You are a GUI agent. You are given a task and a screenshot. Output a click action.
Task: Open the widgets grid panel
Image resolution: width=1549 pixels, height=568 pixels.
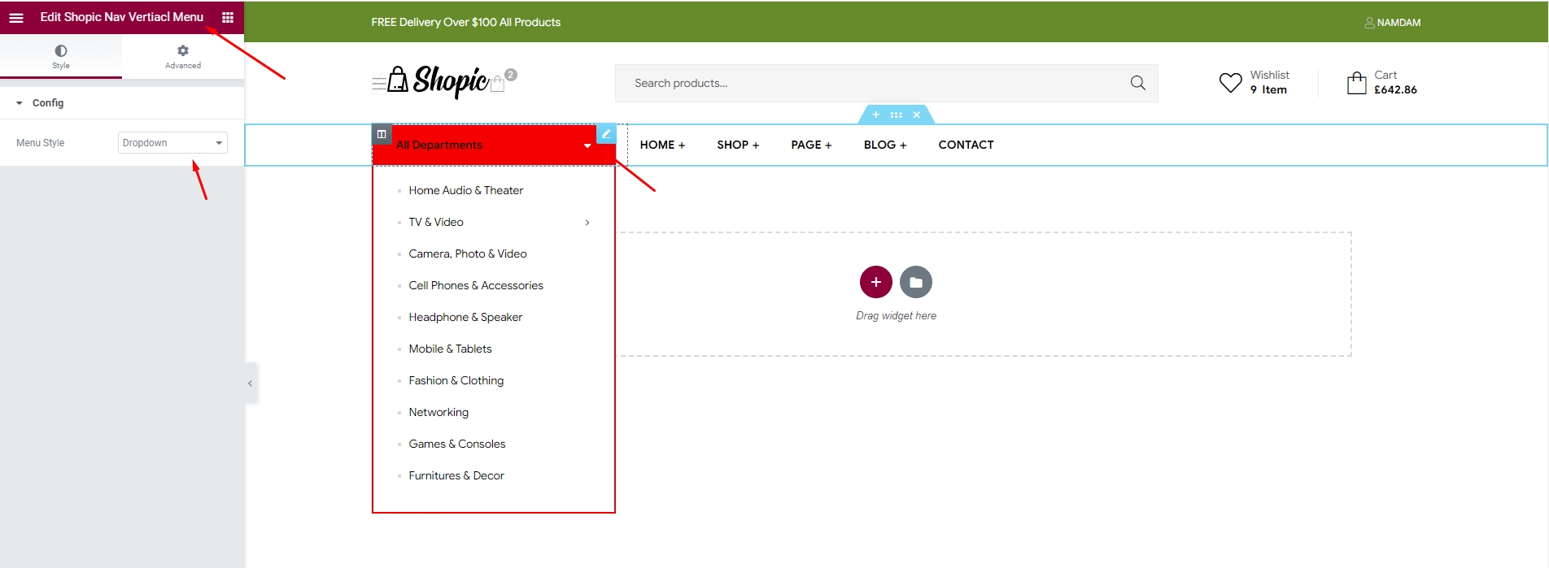click(x=228, y=17)
